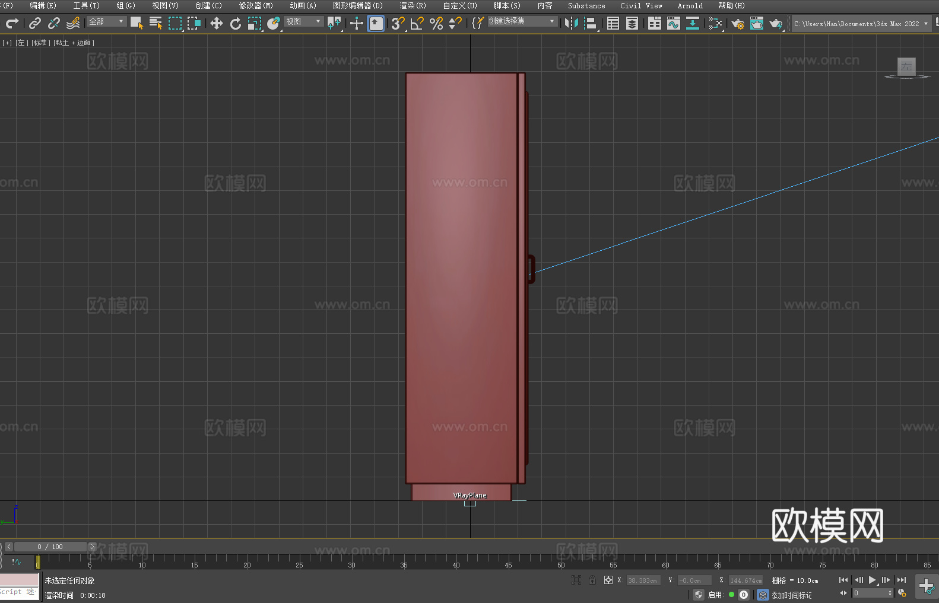
Task: Click the 0 / 100 time slider handle
Action: [50, 547]
